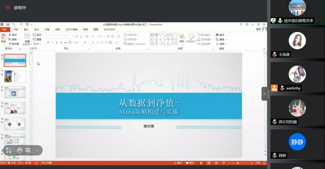Click the Find button in editing group
Viewport: 325px width, 169px height.
221,35
